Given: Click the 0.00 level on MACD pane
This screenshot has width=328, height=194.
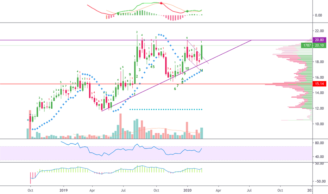Looking at the screenshot, I should pyautogui.click(x=318, y=15).
